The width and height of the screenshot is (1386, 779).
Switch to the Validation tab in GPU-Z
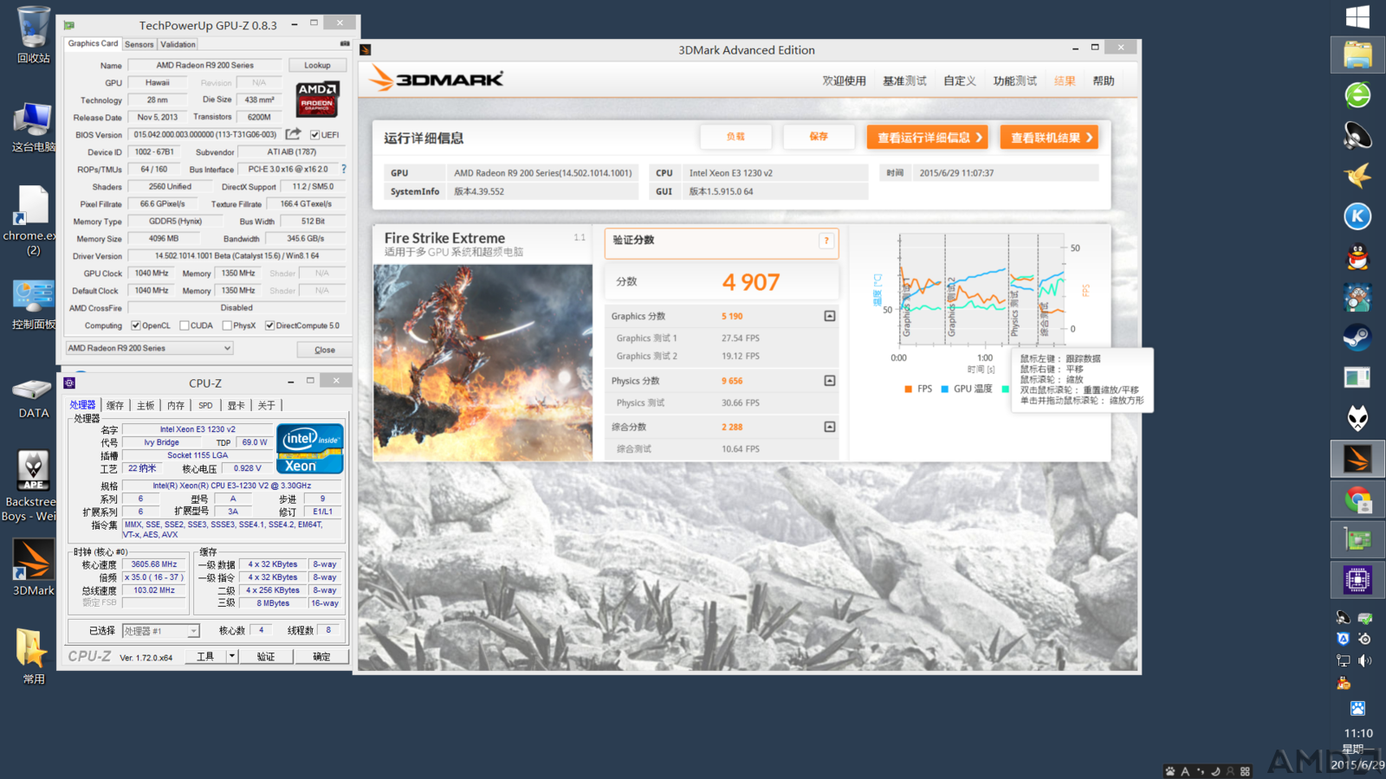click(178, 44)
